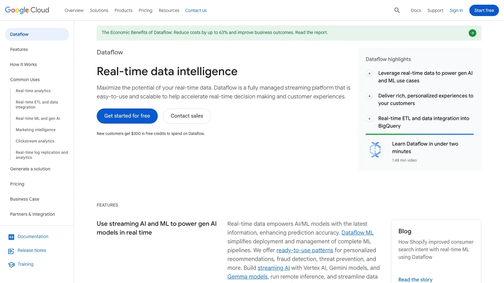Viewport: 504px width, 283px height.
Task: Follow the Dataflow ML link
Action: point(358,233)
